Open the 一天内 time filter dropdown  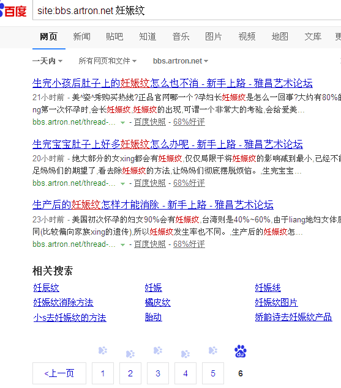[x=47, y=61]
